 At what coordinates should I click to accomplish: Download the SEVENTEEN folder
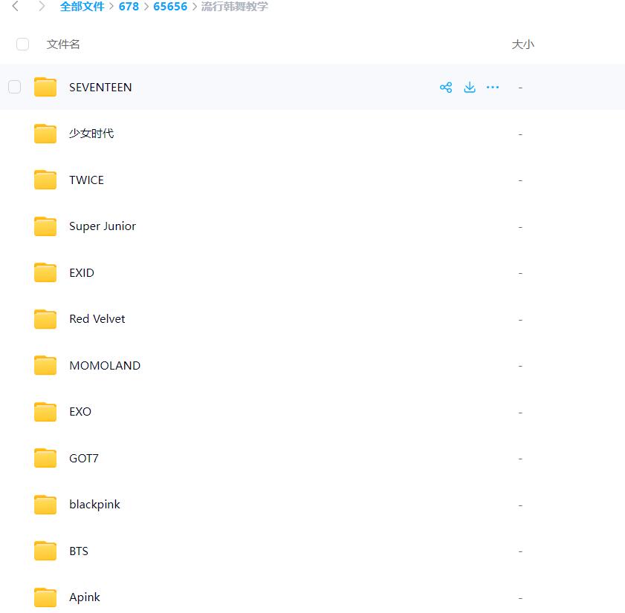(470, 88)
